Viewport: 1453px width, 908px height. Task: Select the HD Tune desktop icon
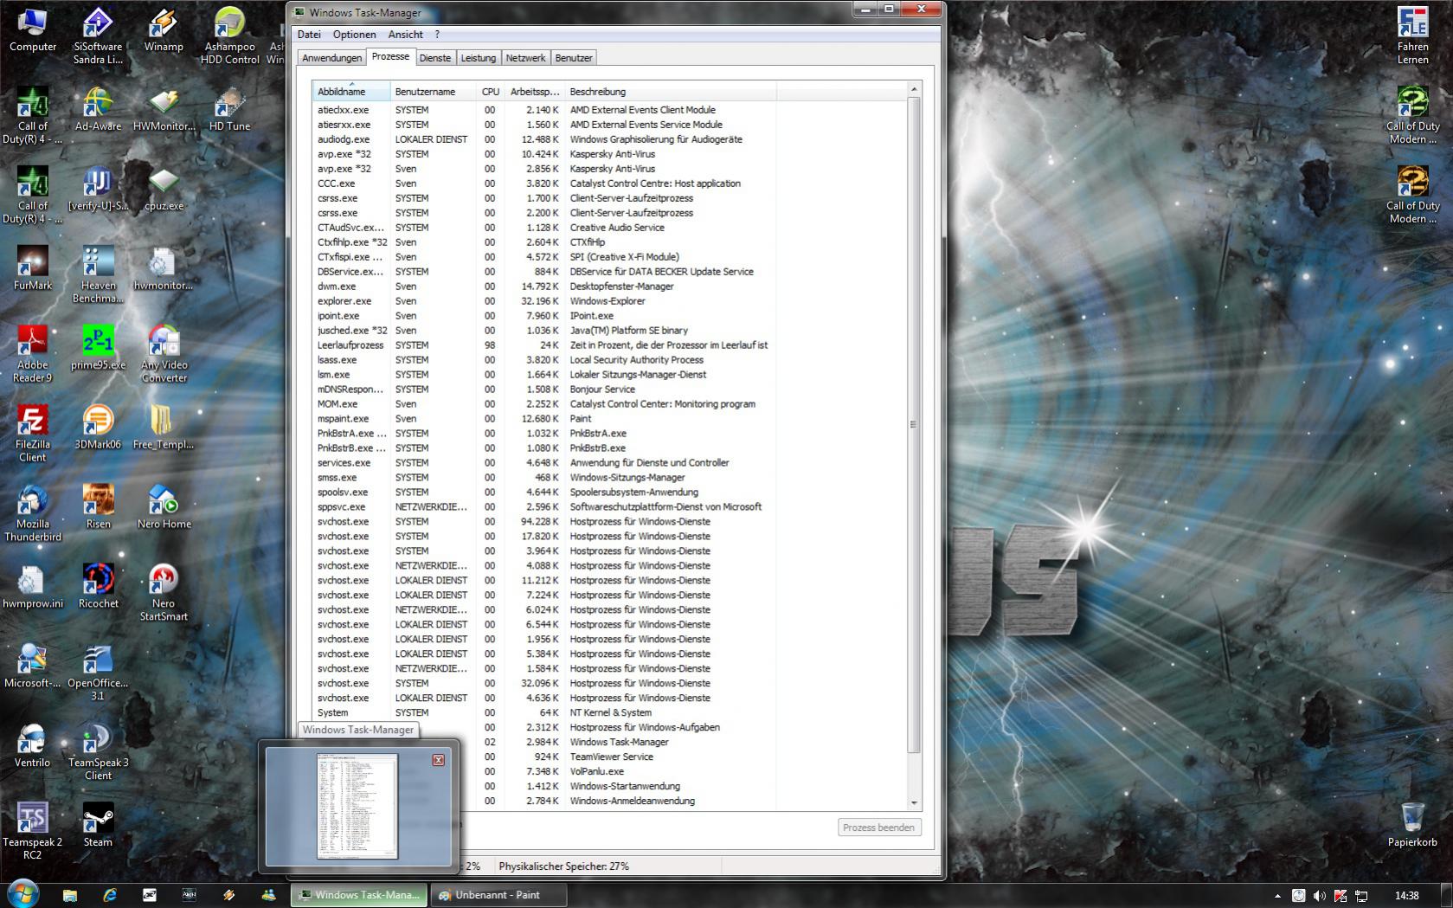[x=229, y=110]
